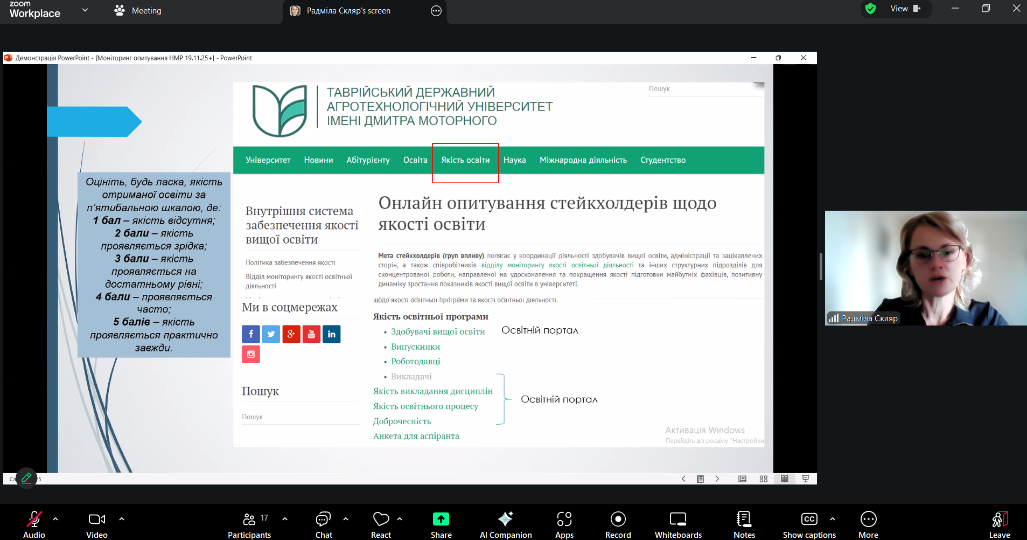The image size is (1027, 540).
Task: Expand video options arrow
Action: (x=122, y=519)
